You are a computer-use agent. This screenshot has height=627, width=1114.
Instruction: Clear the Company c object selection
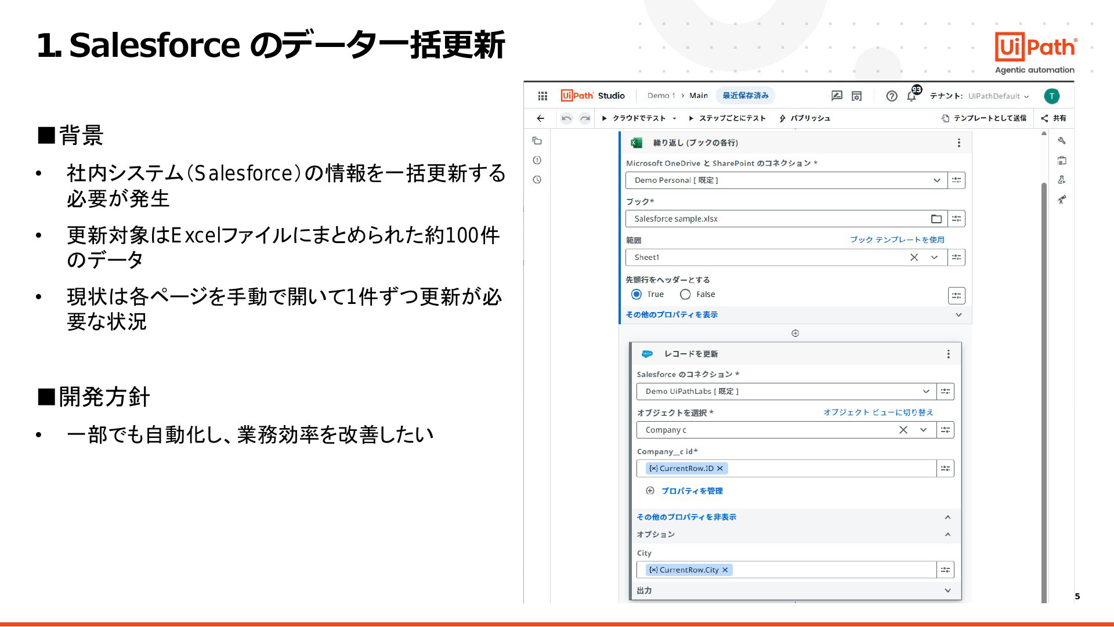pos(903,430)
